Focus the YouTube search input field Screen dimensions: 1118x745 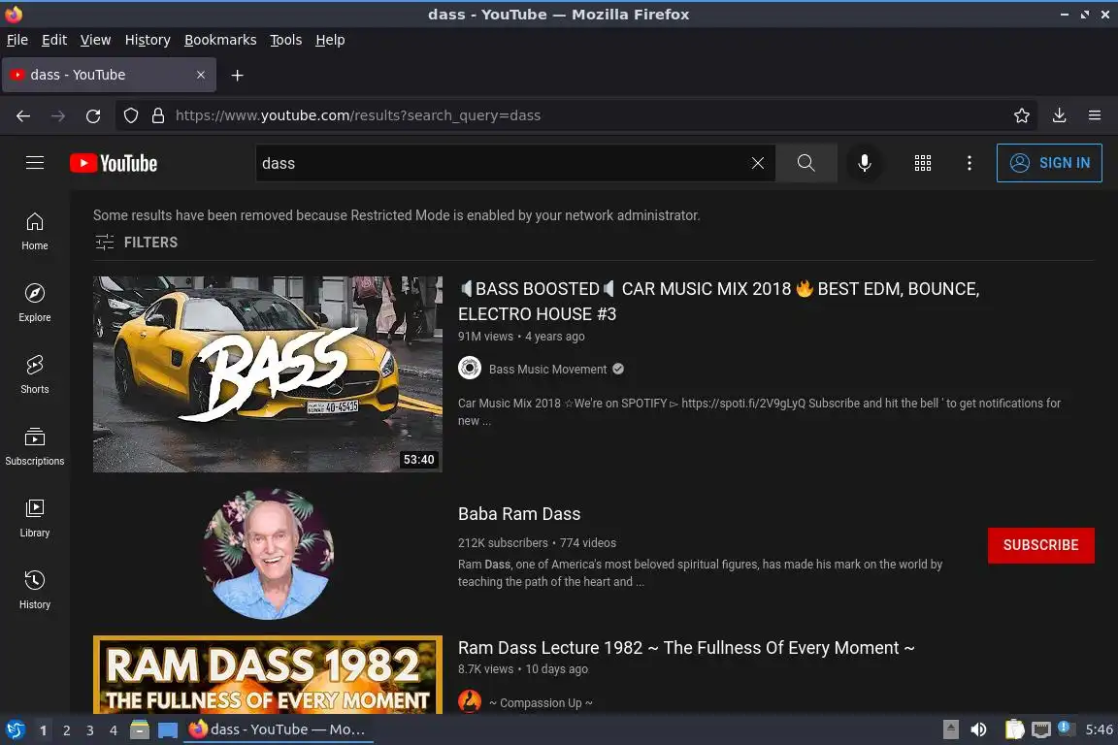tap(503, 163)
